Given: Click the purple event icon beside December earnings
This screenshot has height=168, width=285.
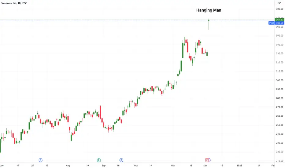Looking at the screenshot, I should (x=209, y=160).
